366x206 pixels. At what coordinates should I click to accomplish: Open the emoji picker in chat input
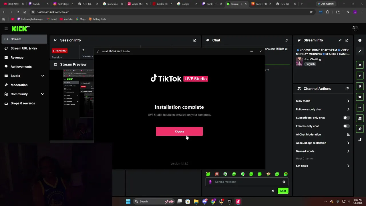click(x=284, y=182)
